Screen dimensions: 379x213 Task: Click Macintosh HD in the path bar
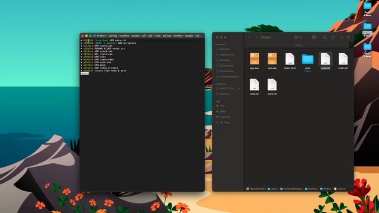click(x=255, y=189)
